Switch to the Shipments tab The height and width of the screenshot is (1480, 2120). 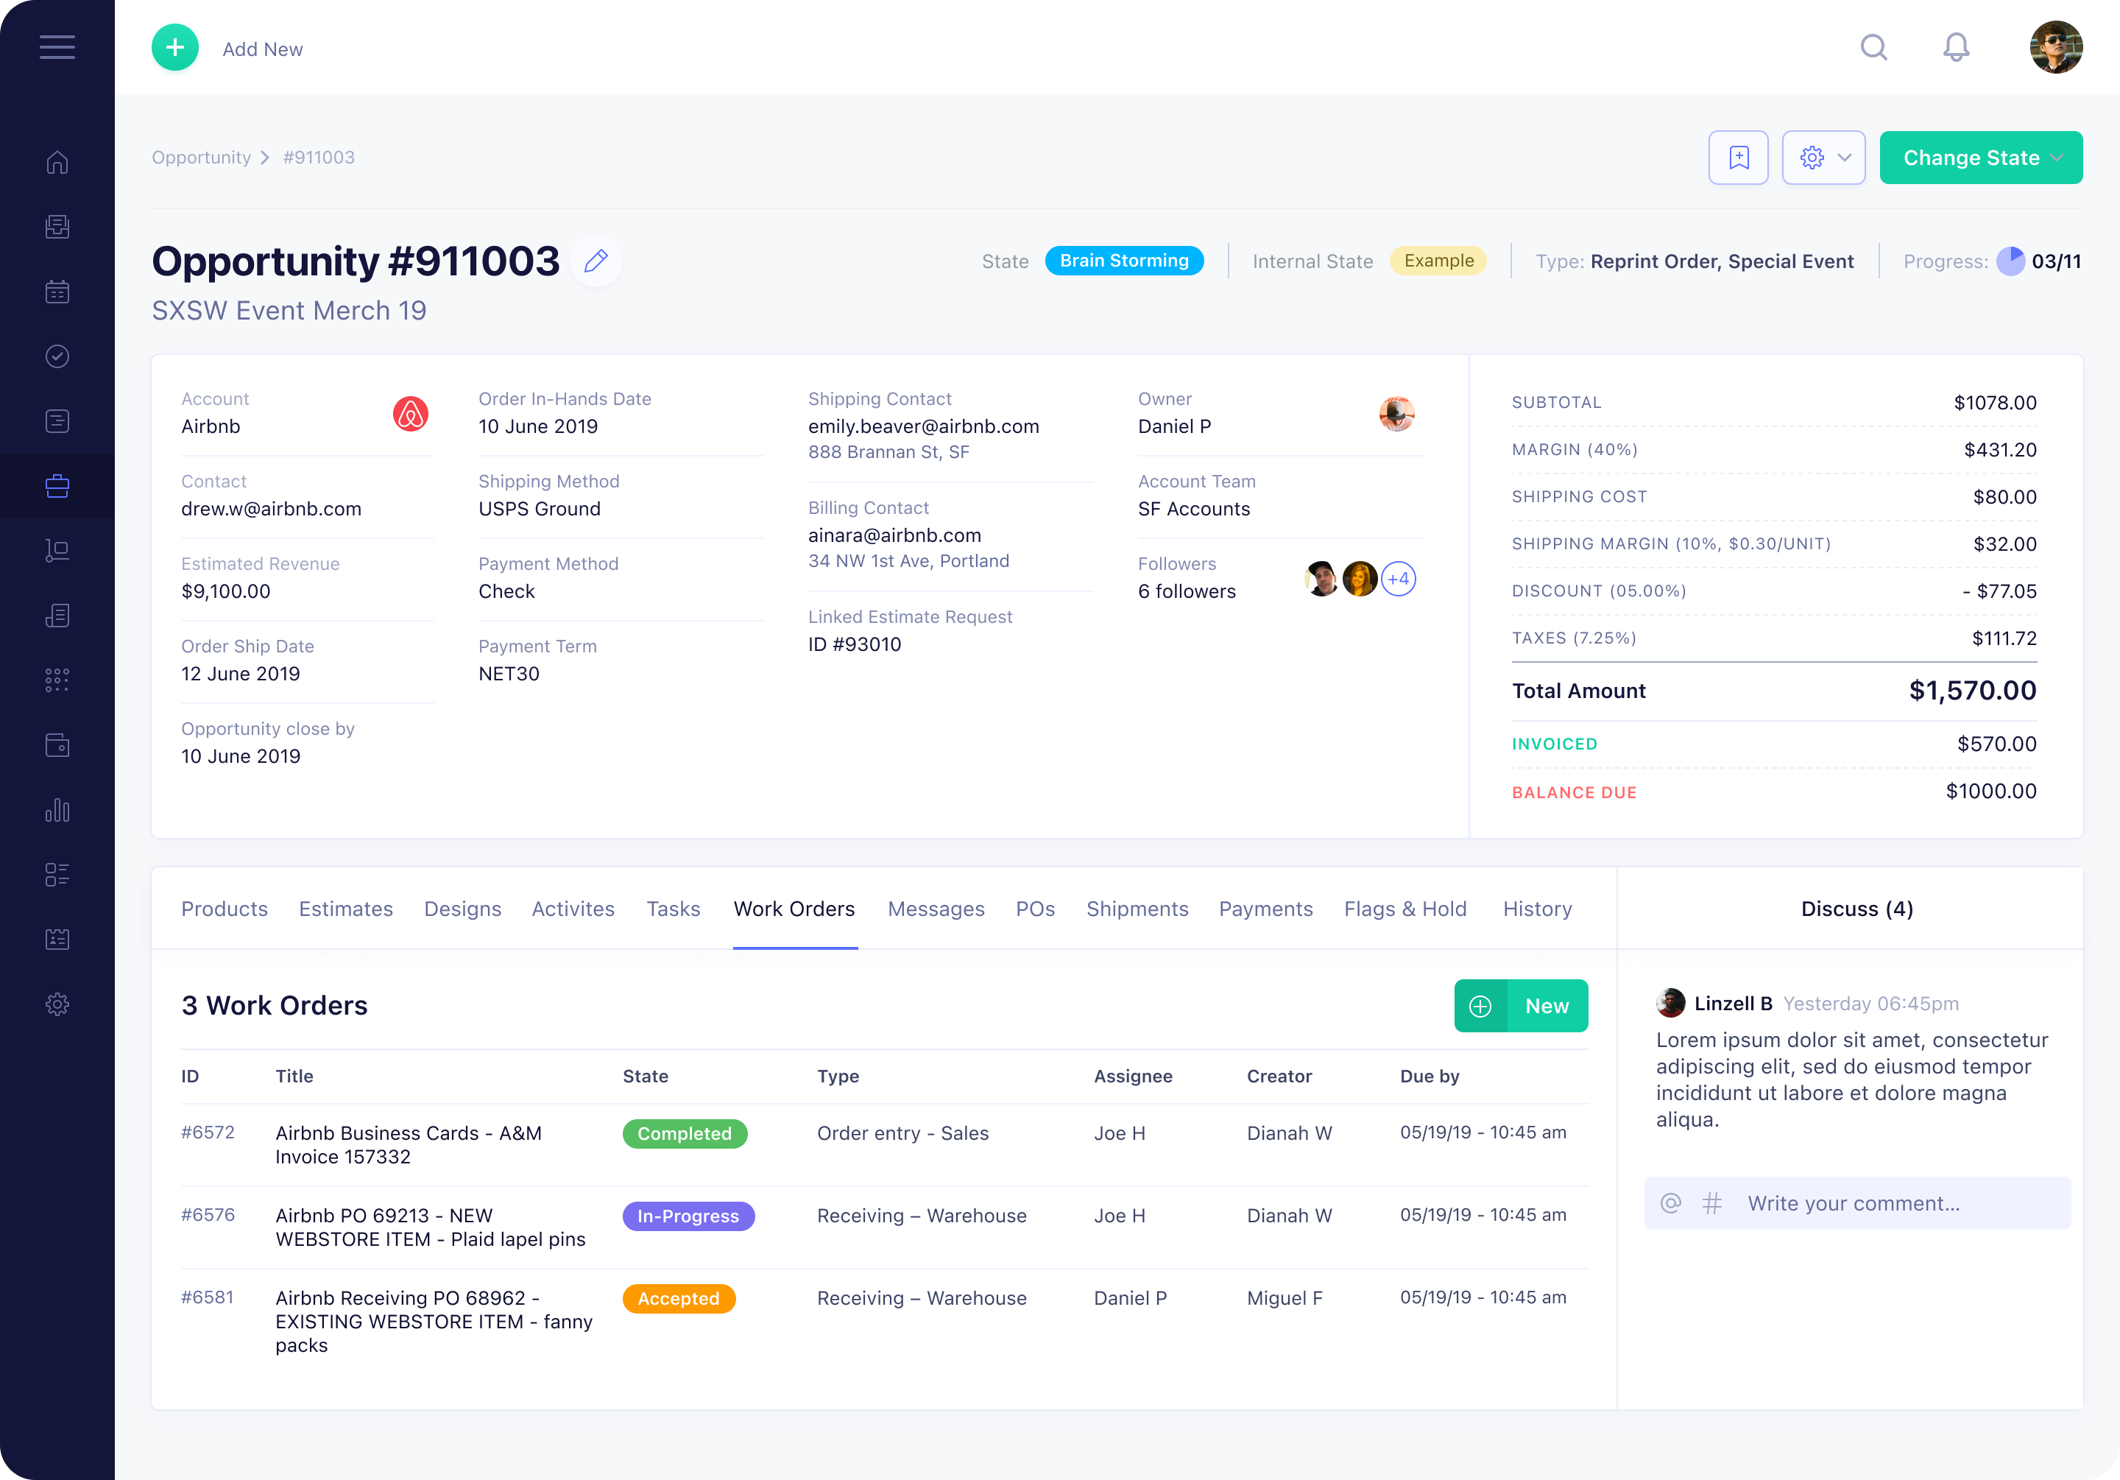tap(1137, 909)
